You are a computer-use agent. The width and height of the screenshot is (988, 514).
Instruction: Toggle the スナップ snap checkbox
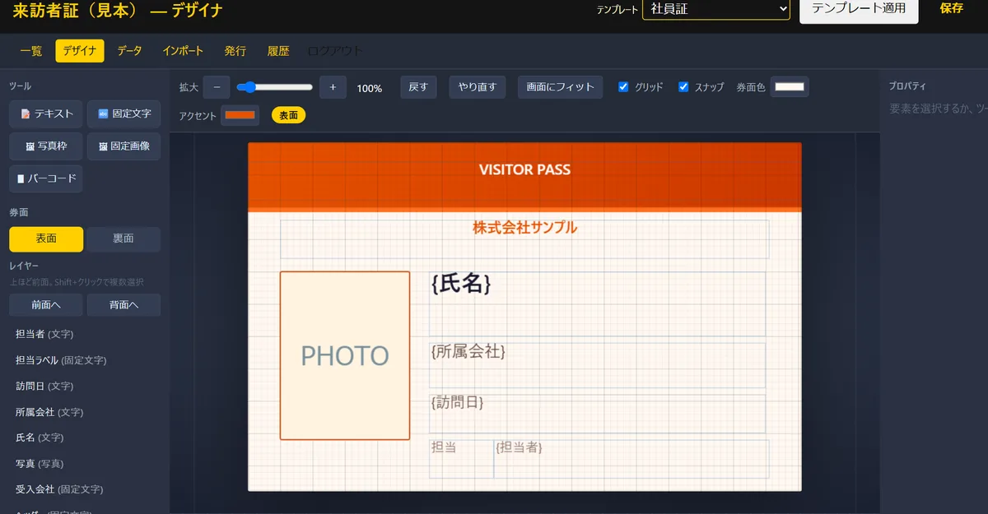tap(683, 87)
